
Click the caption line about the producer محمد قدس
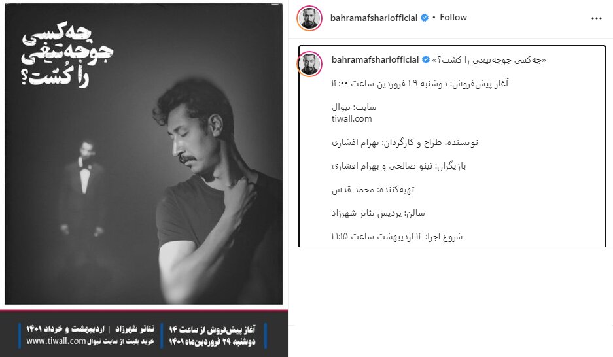(372, 190)
